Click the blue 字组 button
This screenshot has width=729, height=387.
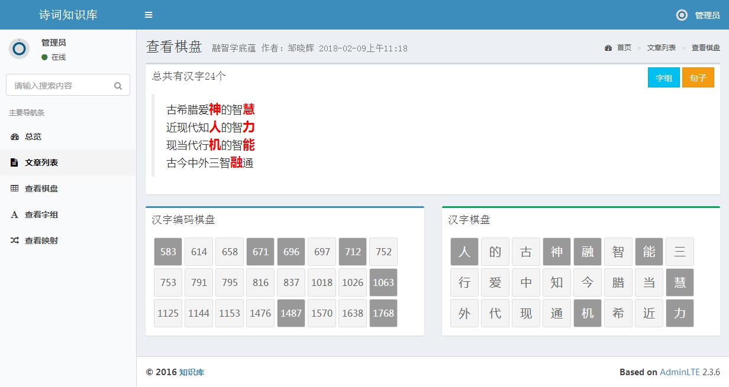tap(664, 77)
